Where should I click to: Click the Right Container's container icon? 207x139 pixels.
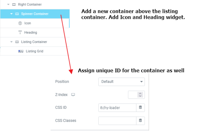14,4
